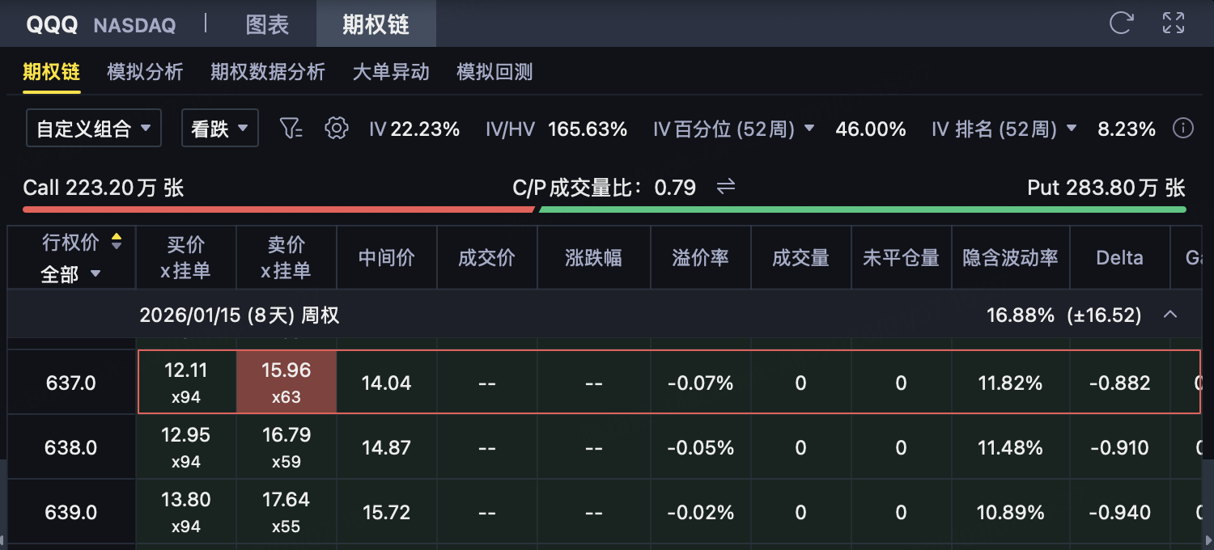The image size is (1214, 550).
Task: Open the 全部 strike filter dropdown
Action: (x=71, y=274)
